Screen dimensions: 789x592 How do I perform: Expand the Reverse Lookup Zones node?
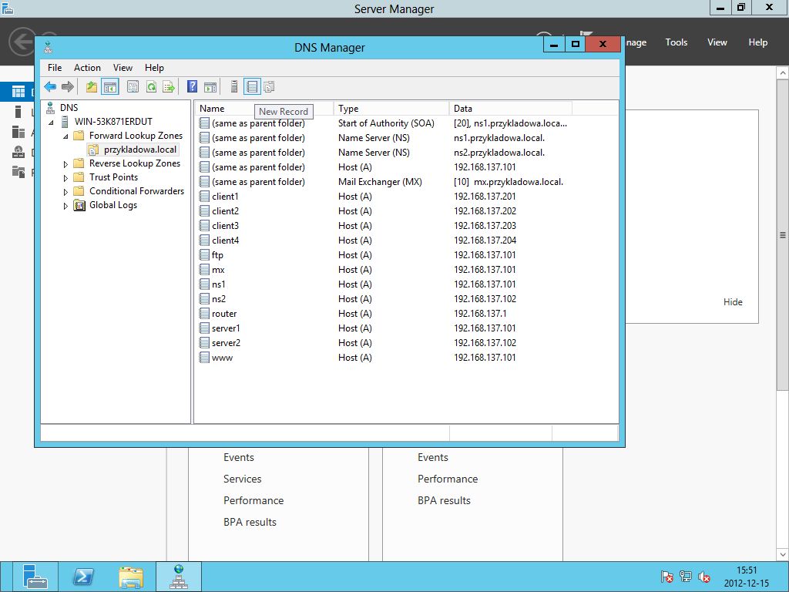[65, 164]
